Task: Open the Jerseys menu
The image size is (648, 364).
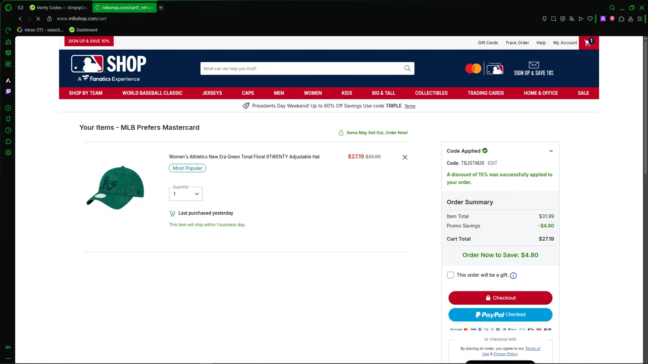Action: click(x=212, y=93)
